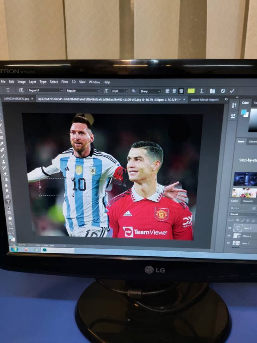The image size is (257, 343).
Task: Switch to the Channels tab
Action: click(248, 201)
